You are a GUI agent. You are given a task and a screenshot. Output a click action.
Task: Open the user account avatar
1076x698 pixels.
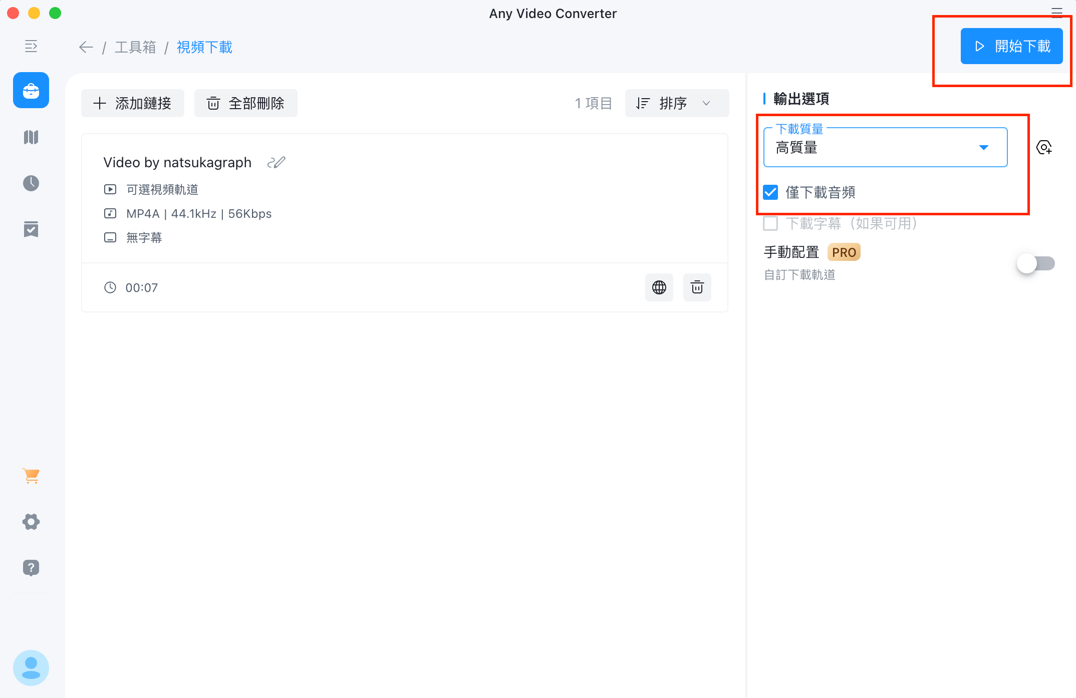[31, 667]
